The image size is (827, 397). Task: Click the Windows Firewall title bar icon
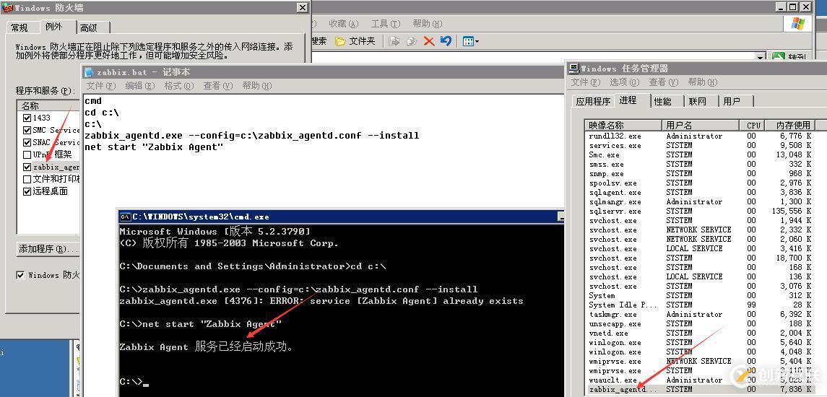pyautogui.click(x=7, y=7)
